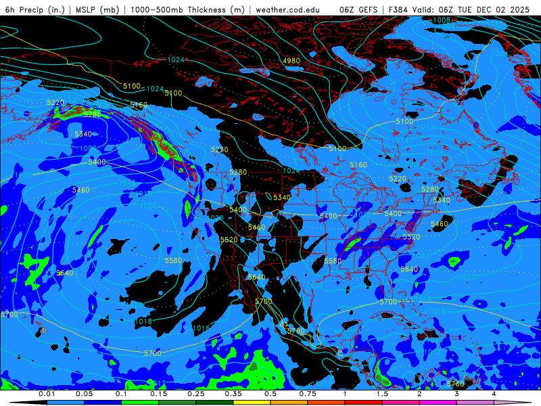541x406 pixels.
Task: Click the 0.15 legend value
Action: click(159, 394)
